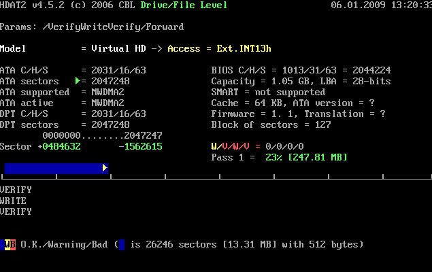Click the W/V/W/V error counter label
Image resolution: width=432 pixels, height=272 pixels.
[231, 146]
